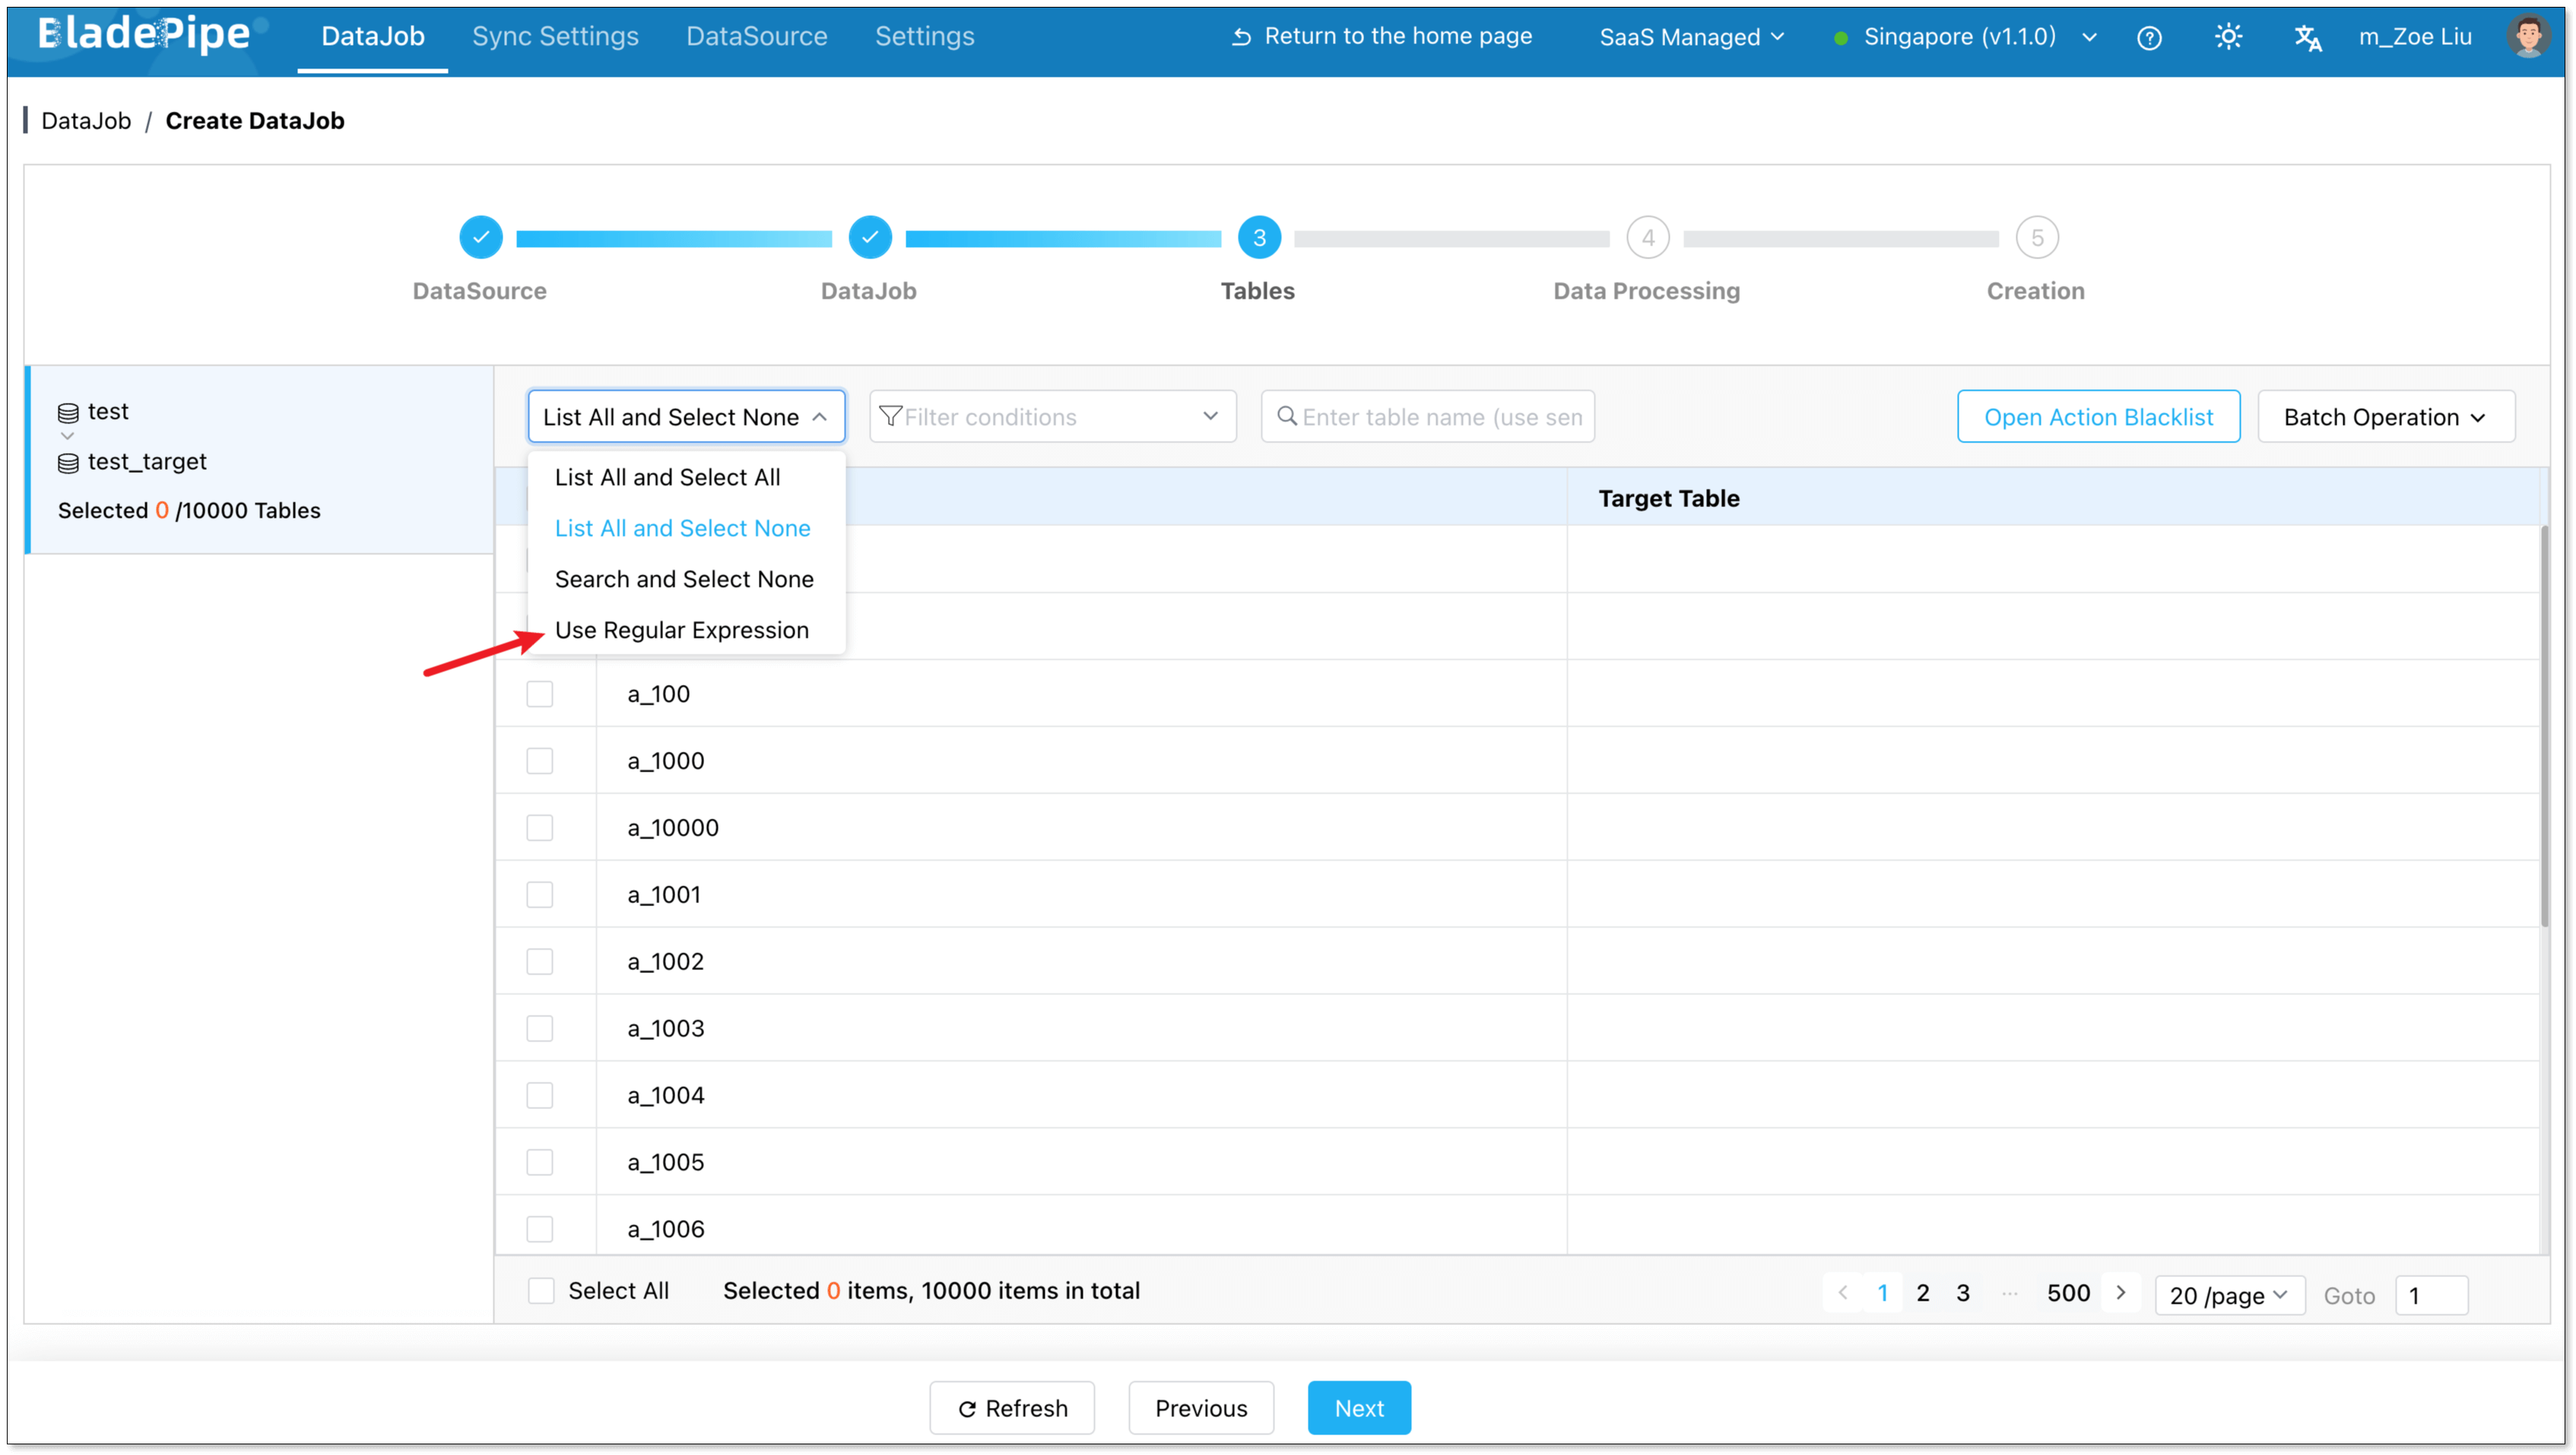
Task: Open the 20 /page size selector
Action: tap(2229, 1295)
